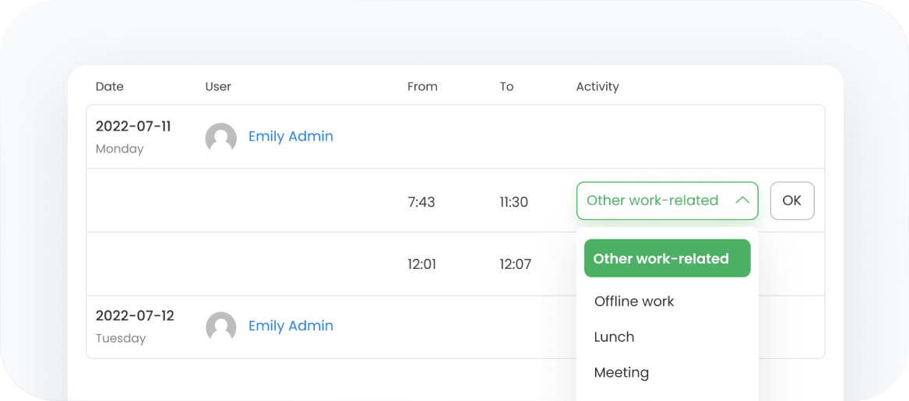Open Emily Admin link on Tuesday row
This screenshot has height=401, width=909.
click(291, 326)
